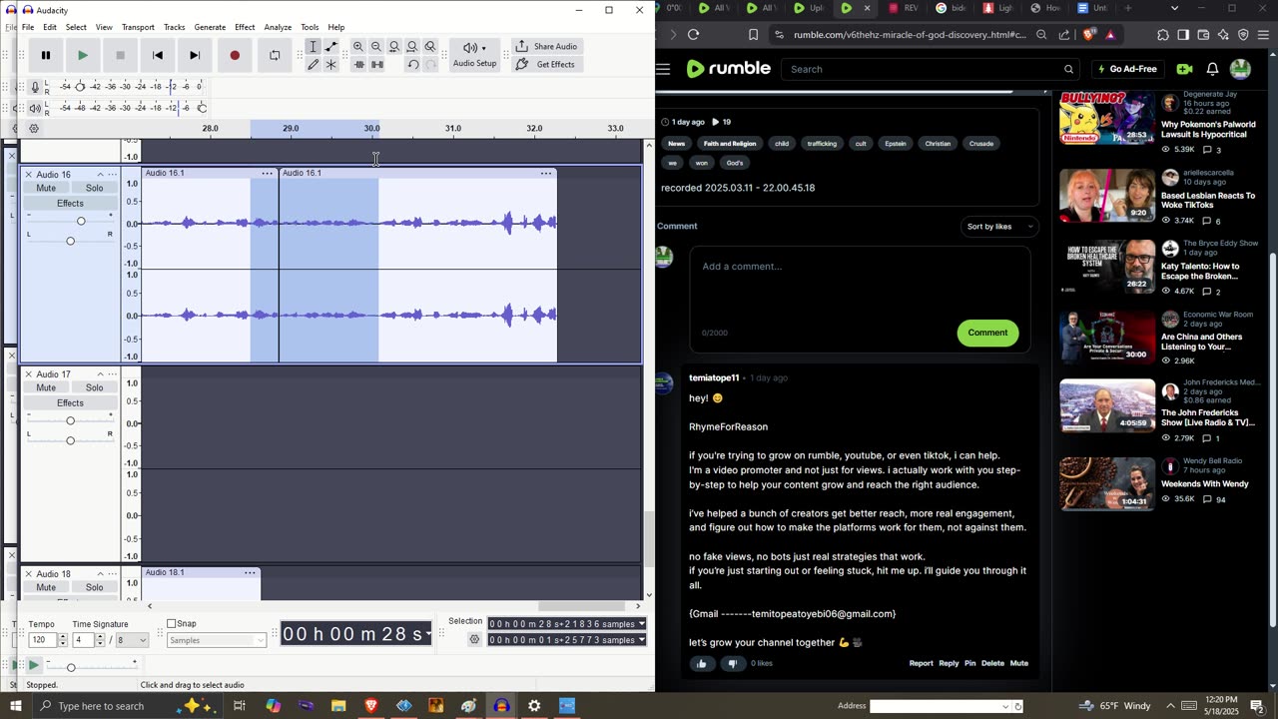Open Rumble Sort by likes dropdown

coord(998,227)
